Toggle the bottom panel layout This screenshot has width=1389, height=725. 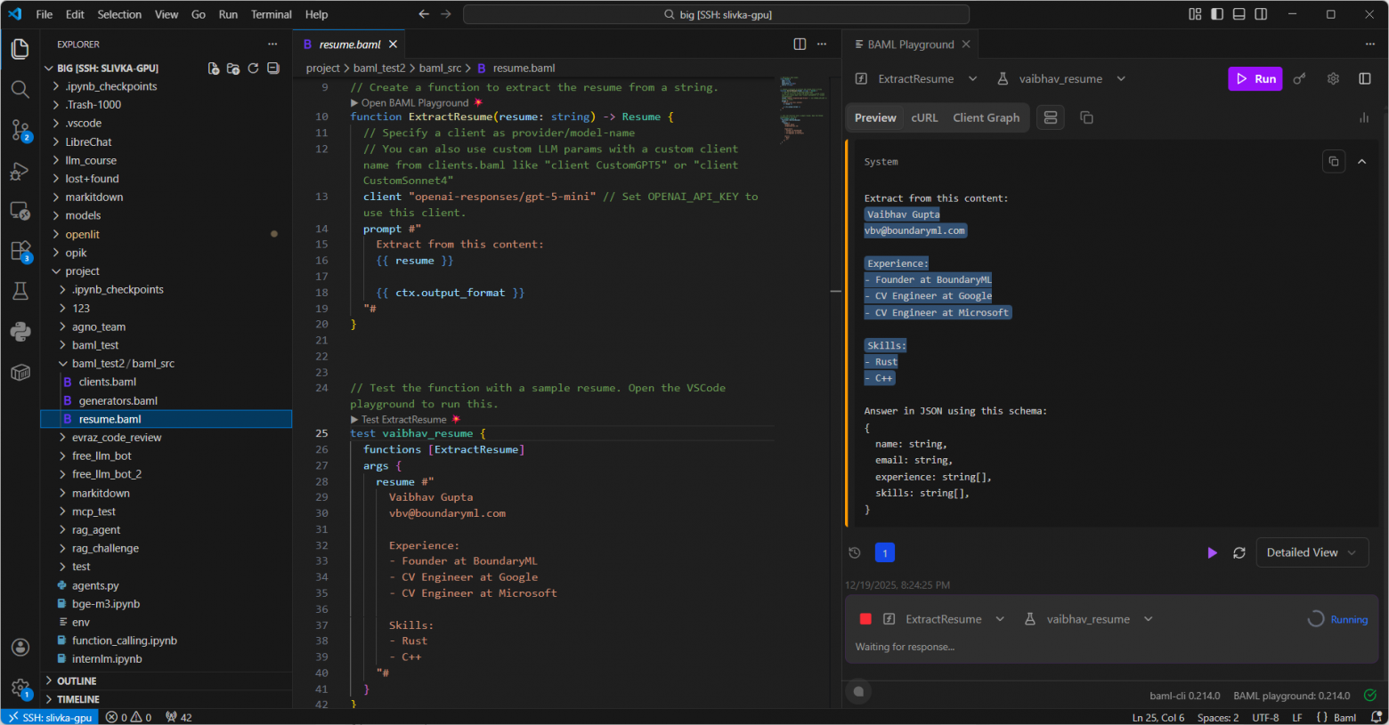pyautogui.click(x=1239, y=14)
